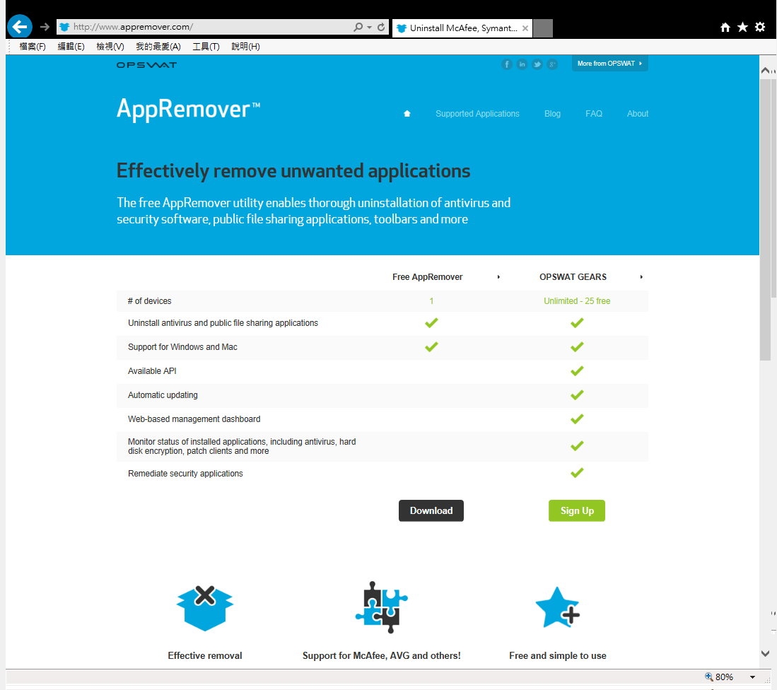Click 'Remediate security applications' row label
This screenshot has width=777, height=690.
[x=185, y=474]
